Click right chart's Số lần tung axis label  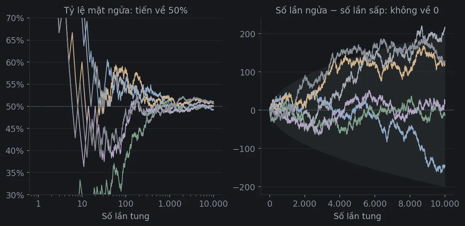coord(357,216)
